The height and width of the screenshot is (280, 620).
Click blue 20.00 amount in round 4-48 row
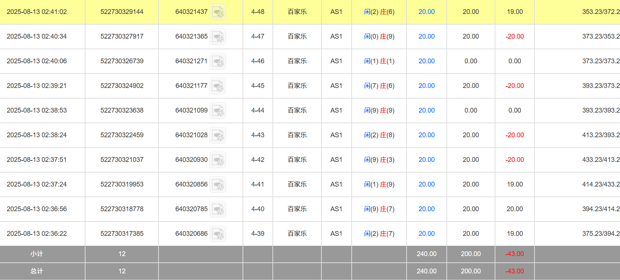426,12
